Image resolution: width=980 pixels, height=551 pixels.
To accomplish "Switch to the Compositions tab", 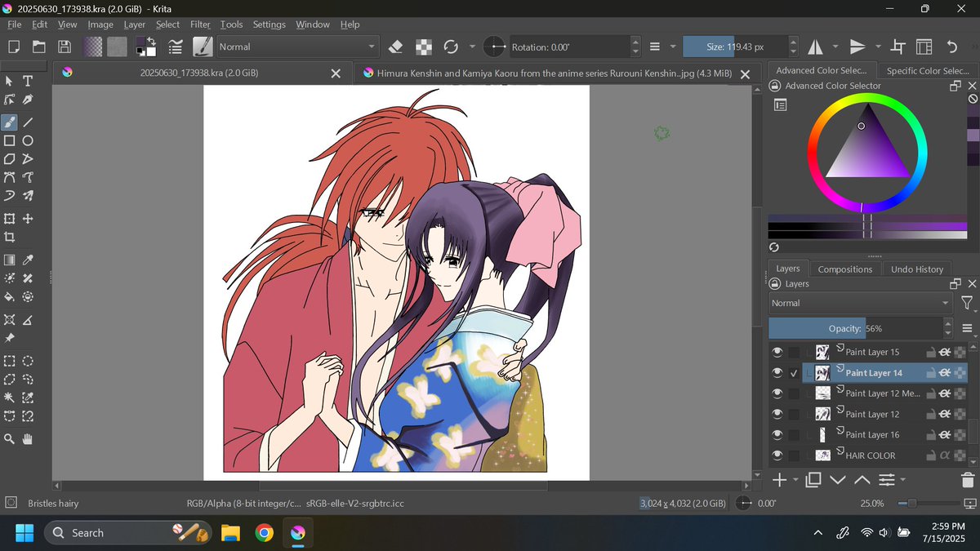I will pos(844,269).
